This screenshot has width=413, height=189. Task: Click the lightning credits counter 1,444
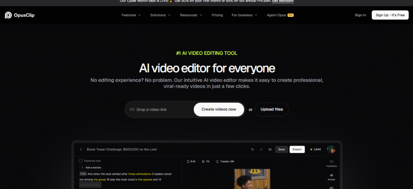point(315,149)
